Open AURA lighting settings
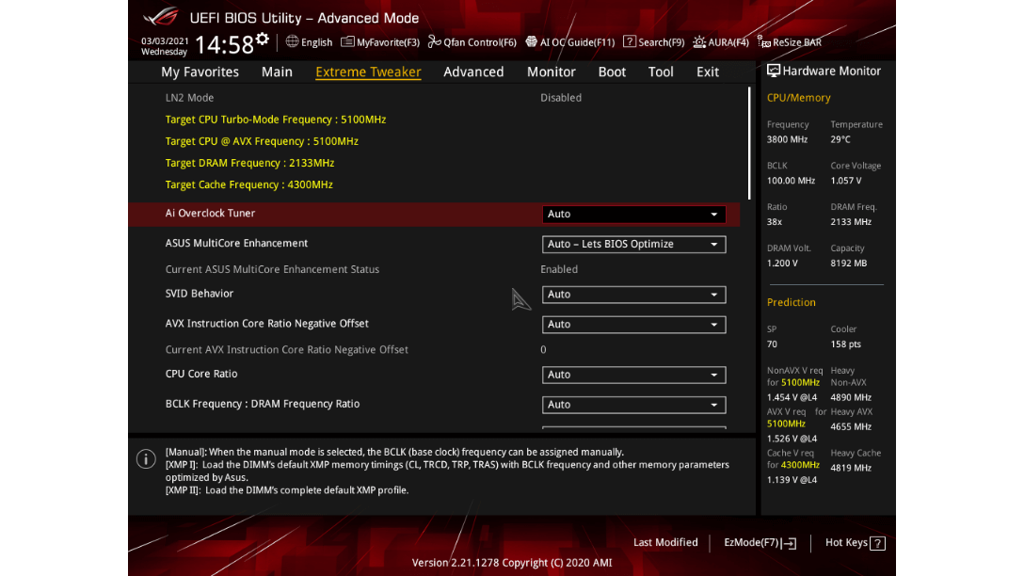This screenshot has height=576, width=1024. [721, 41]
